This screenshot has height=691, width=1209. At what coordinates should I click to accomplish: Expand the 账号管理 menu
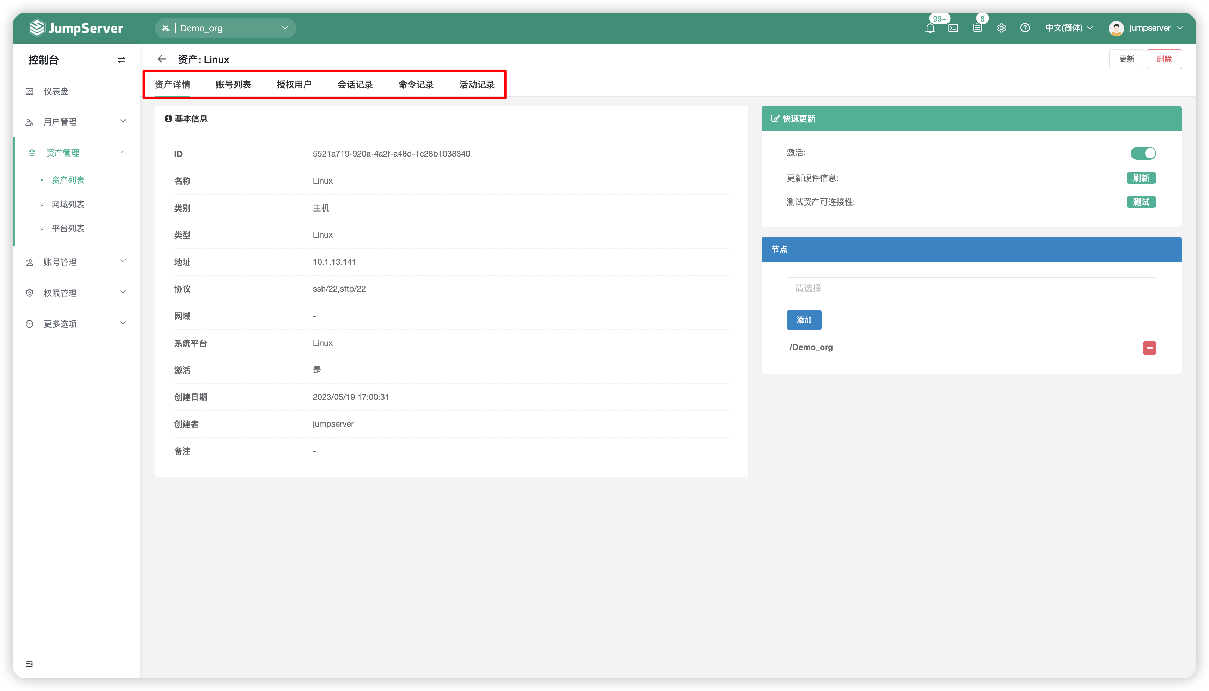coord(76,262)
